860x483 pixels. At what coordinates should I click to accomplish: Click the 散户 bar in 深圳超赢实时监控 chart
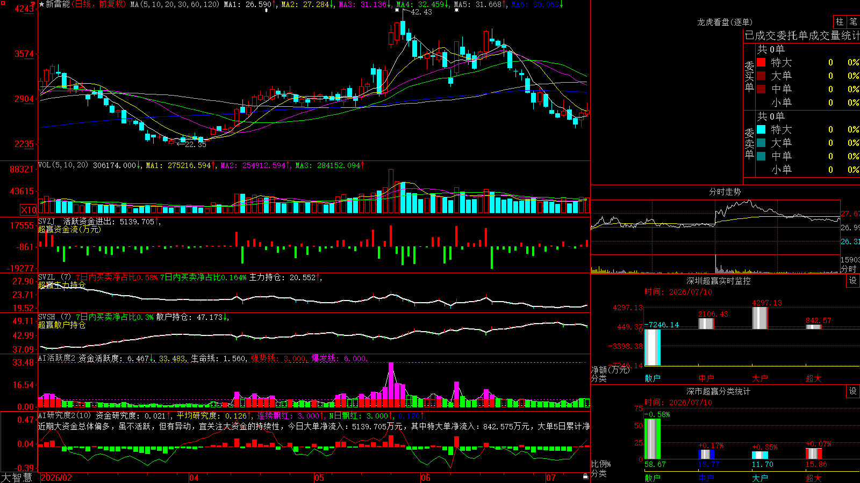[x=653, y=347]
